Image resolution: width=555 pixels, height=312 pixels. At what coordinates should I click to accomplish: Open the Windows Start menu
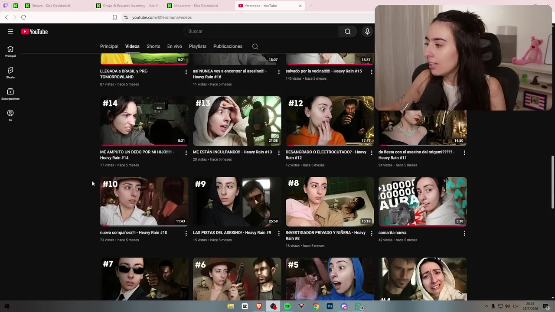coord(7,306)
